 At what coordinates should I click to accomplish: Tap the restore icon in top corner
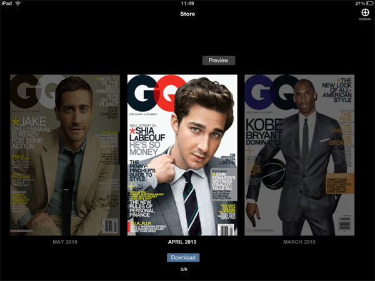pos(365,12)
